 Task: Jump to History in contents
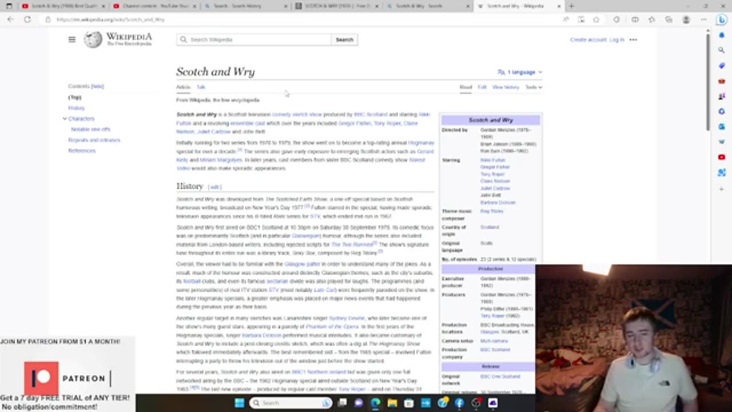(x=77, y=108)
